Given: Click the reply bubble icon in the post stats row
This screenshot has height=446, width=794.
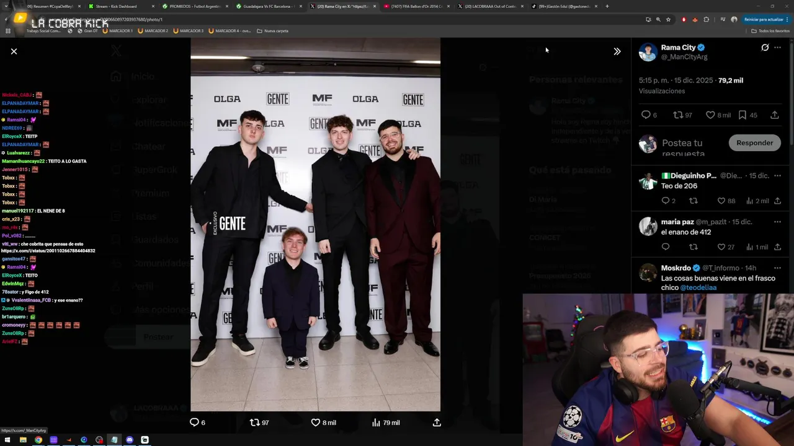Looking at the screenshot, I should pos(646,115).
